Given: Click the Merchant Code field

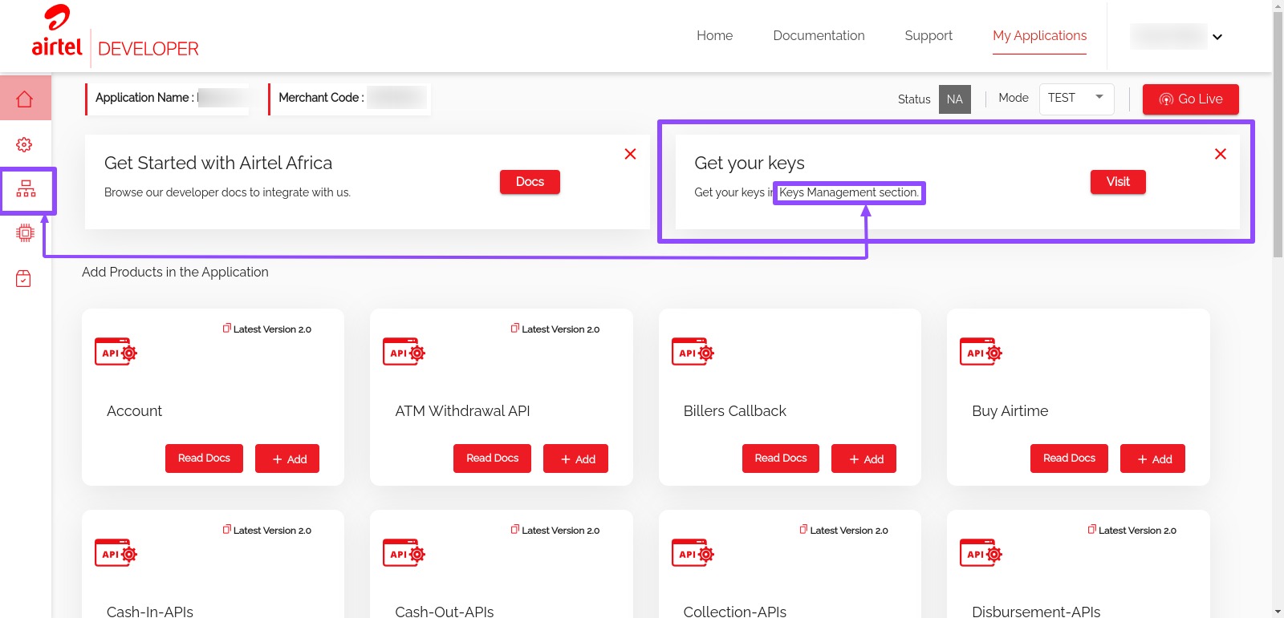Looking at the screenshot, I should (350, 99).
